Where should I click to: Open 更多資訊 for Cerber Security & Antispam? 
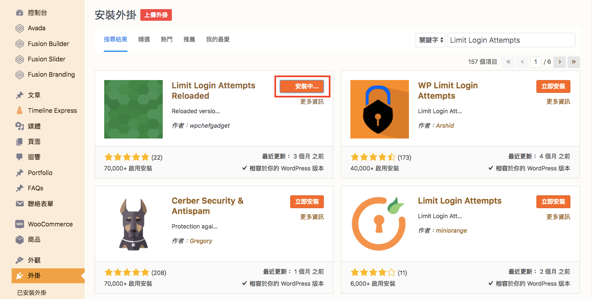click(x=312, y=217)
